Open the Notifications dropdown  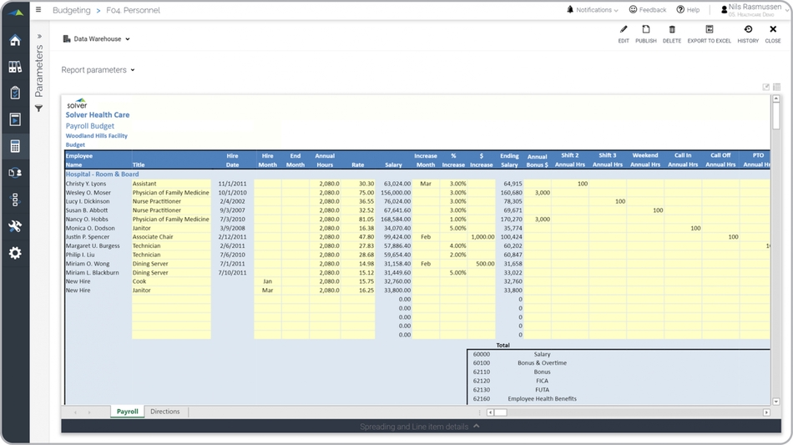click(x=593, y=10)
